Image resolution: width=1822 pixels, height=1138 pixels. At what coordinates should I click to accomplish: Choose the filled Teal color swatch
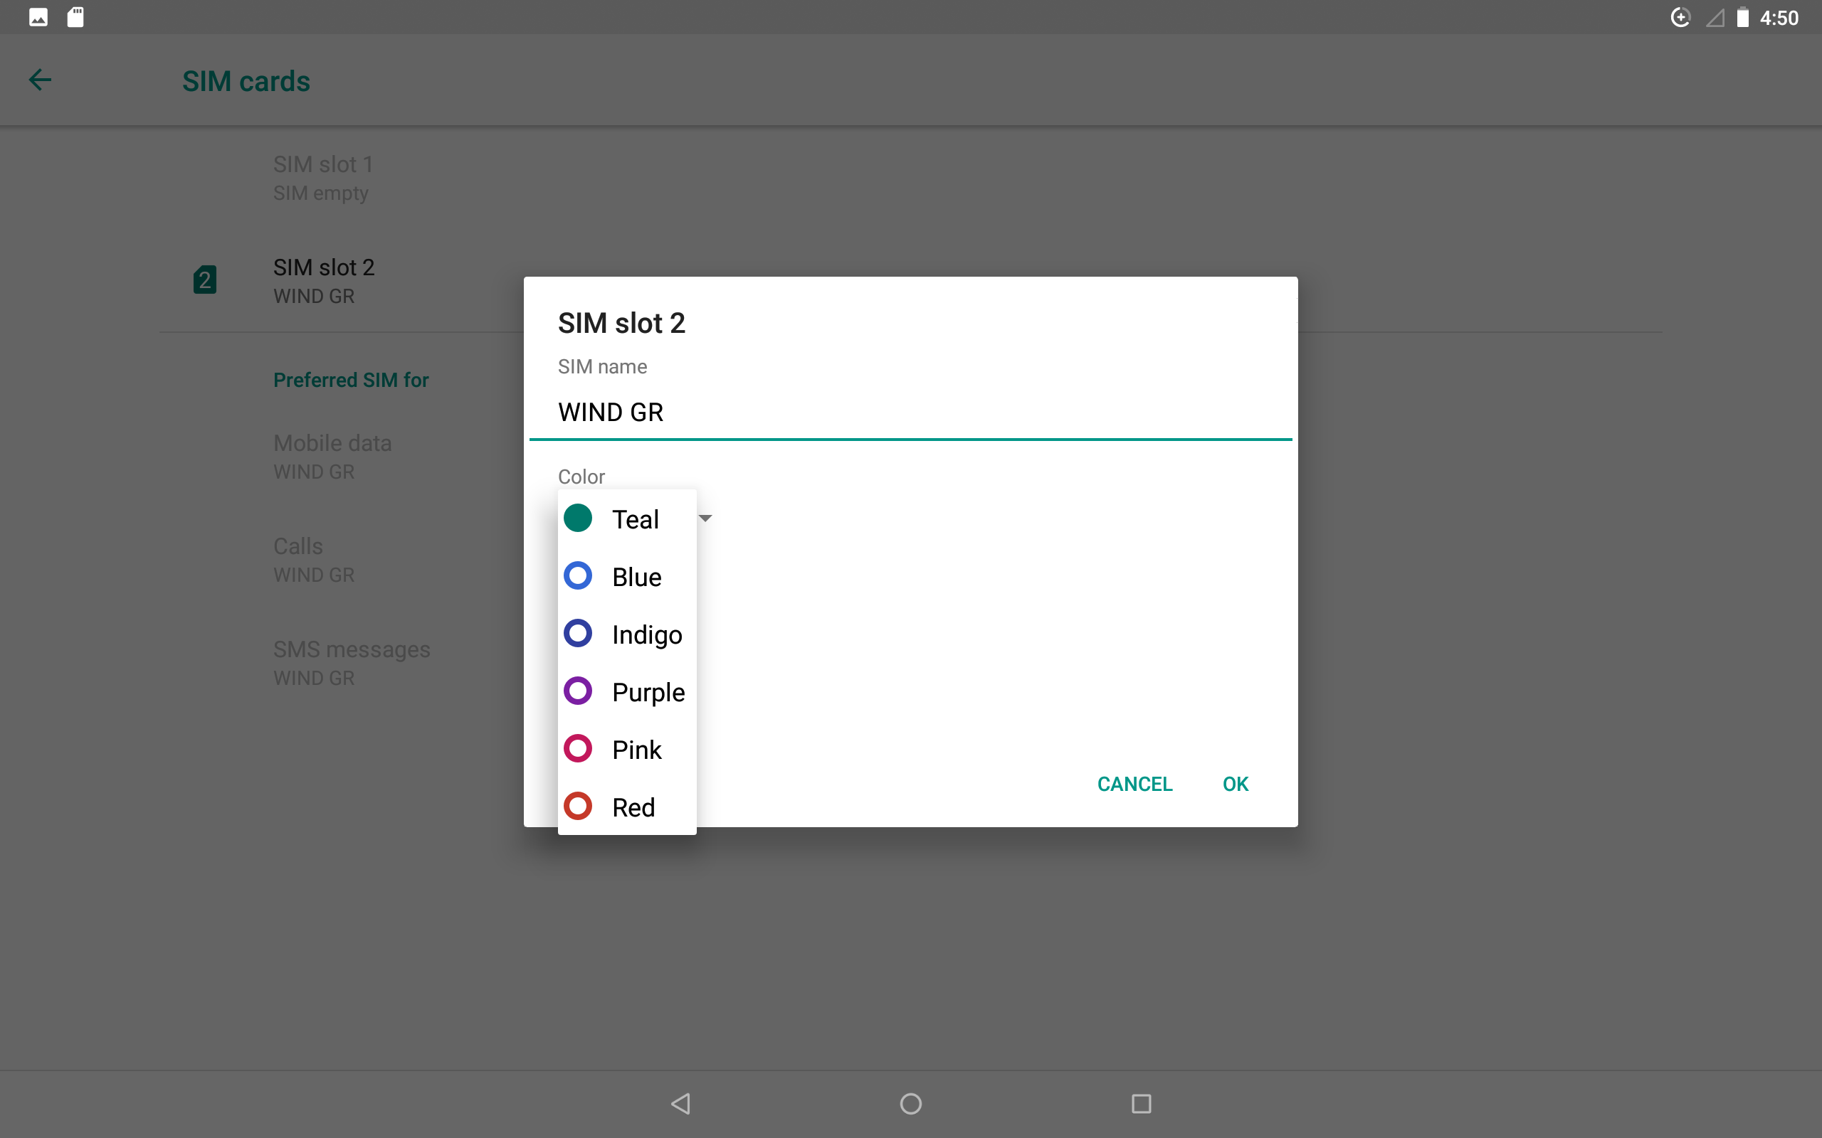click(x=578, y=519)
